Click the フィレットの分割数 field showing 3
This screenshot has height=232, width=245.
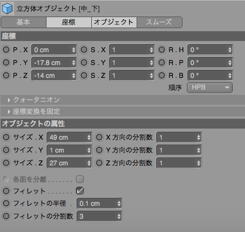(99, 216)
